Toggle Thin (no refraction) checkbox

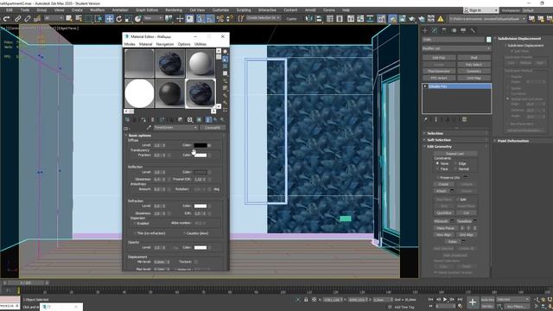(x=135, y=233)
